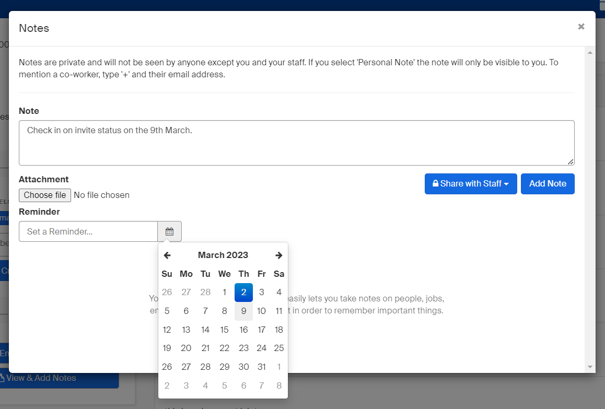Viewport: 605px width, 409px height.
Task: Select March 29 date
Action: coord(224,367)
